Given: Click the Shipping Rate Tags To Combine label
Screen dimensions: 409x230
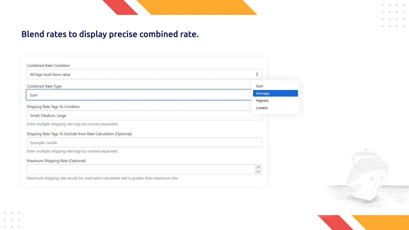Looking at the screenshot, I should (53, 107).
